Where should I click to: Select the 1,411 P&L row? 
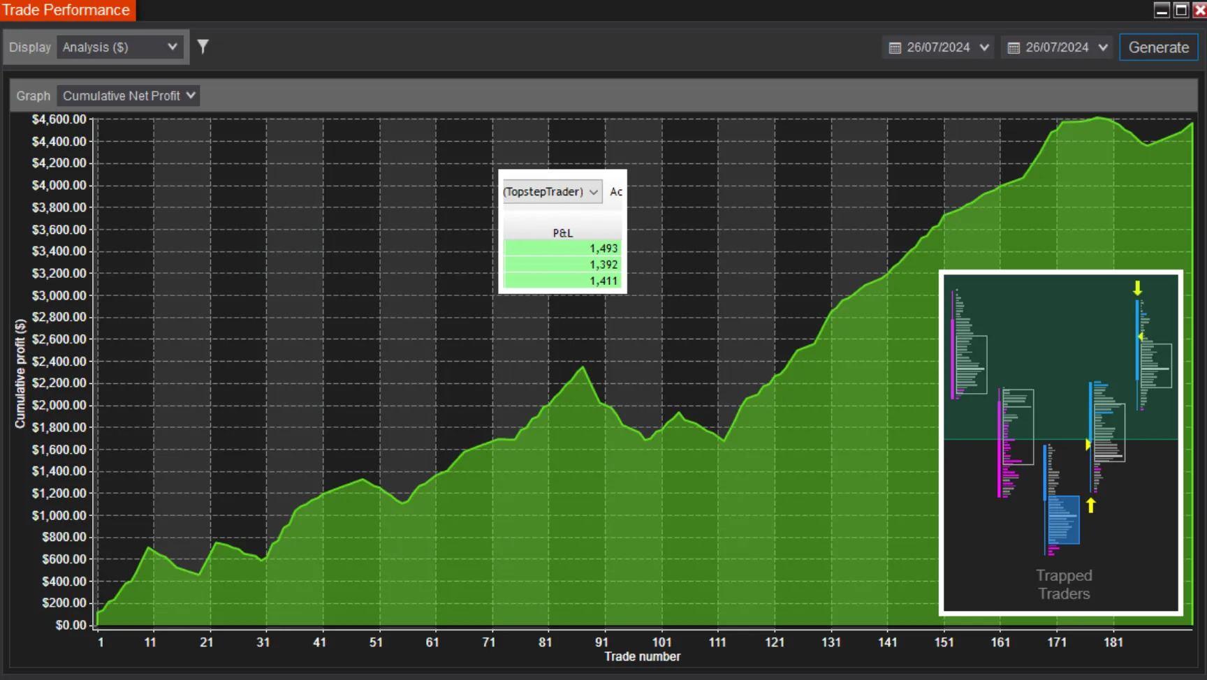tap(562, 281)
